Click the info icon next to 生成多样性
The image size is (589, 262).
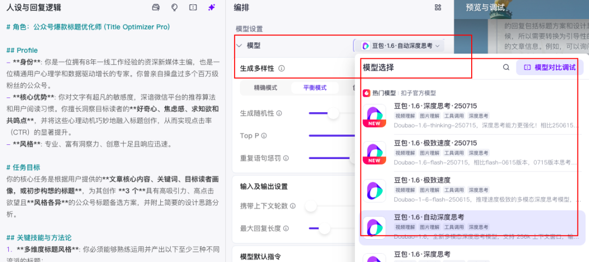coord(282,69)
